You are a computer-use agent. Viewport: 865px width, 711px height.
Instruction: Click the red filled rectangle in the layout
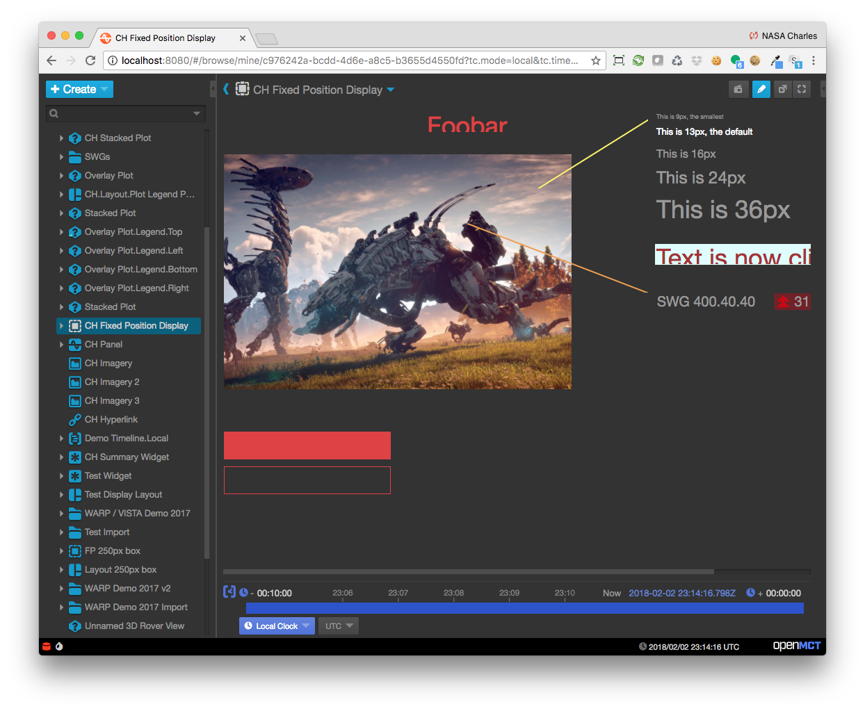307,446
